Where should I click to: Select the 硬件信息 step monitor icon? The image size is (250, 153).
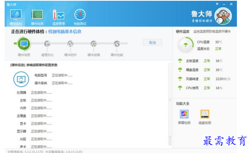[24, 44]
